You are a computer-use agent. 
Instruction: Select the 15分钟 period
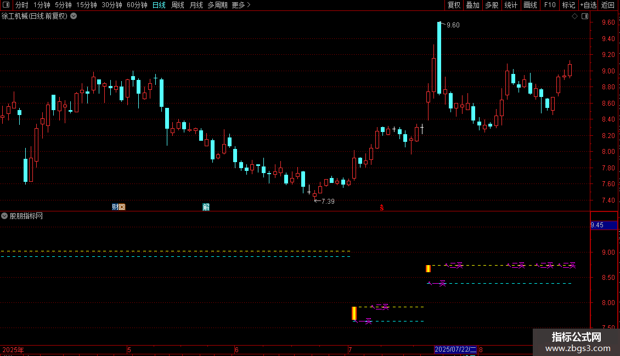[87, 5]
